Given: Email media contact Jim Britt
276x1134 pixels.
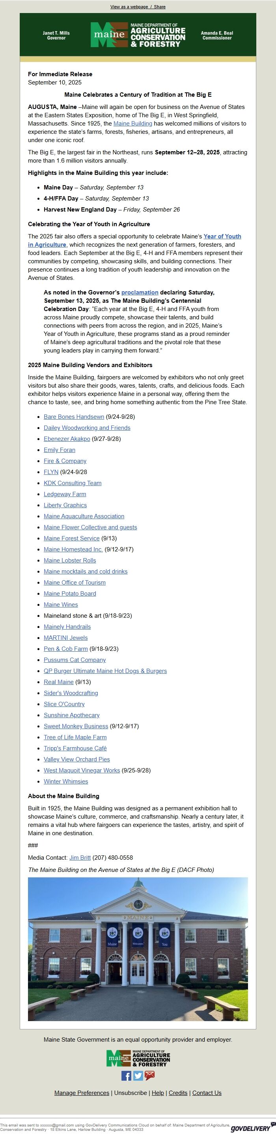Looking at the screenshot, I should 80,857.
